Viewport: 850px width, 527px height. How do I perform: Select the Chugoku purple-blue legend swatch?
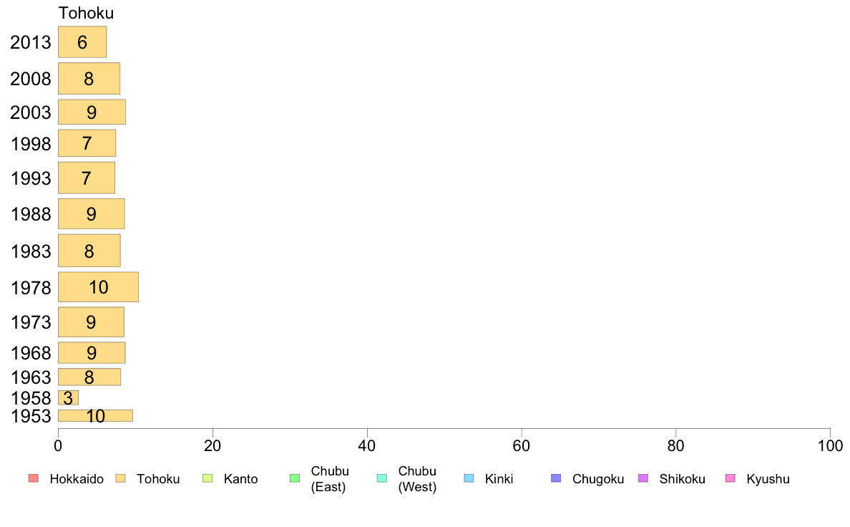[556, 478]
